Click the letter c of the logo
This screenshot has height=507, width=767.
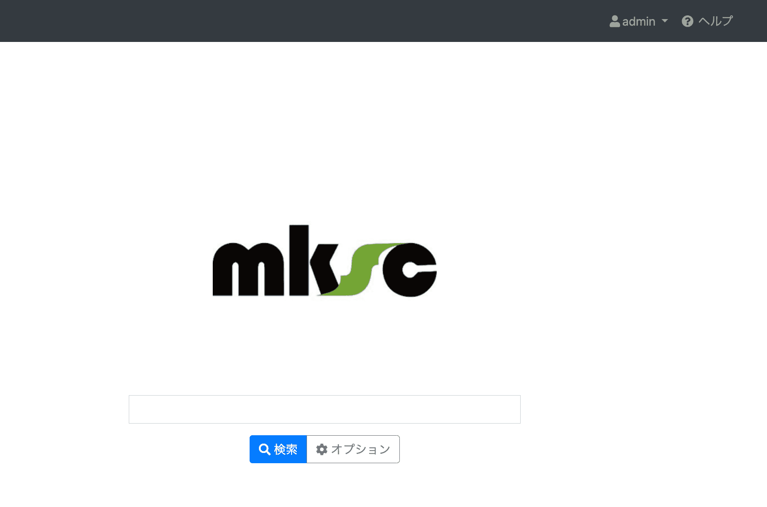(411, 270)
